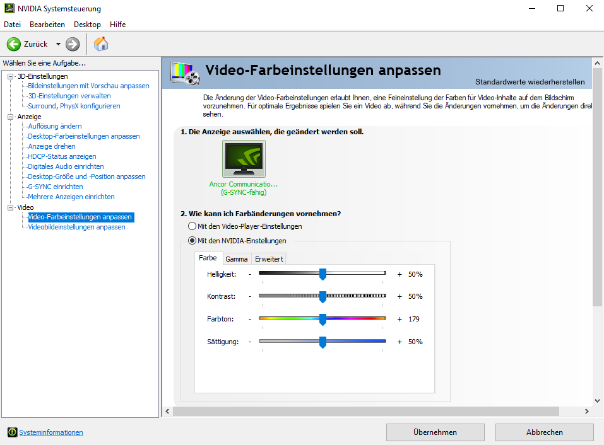Viewport: 604px width, 445px height.
Task: Click the plus sign next to Helligkeit
Action: tap(400, 274)
